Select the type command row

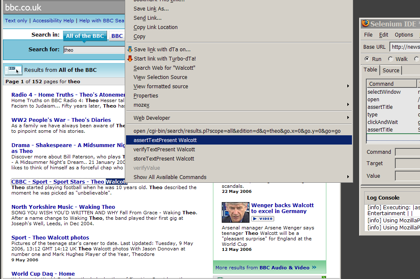pos(393,114)
